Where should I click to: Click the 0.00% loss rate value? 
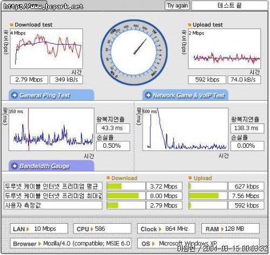pos(247,146)
